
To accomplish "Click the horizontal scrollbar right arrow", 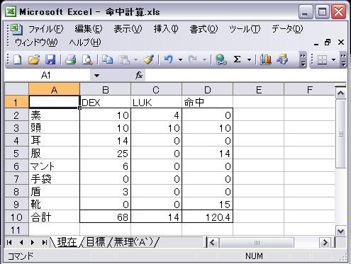I will [325, 242].
